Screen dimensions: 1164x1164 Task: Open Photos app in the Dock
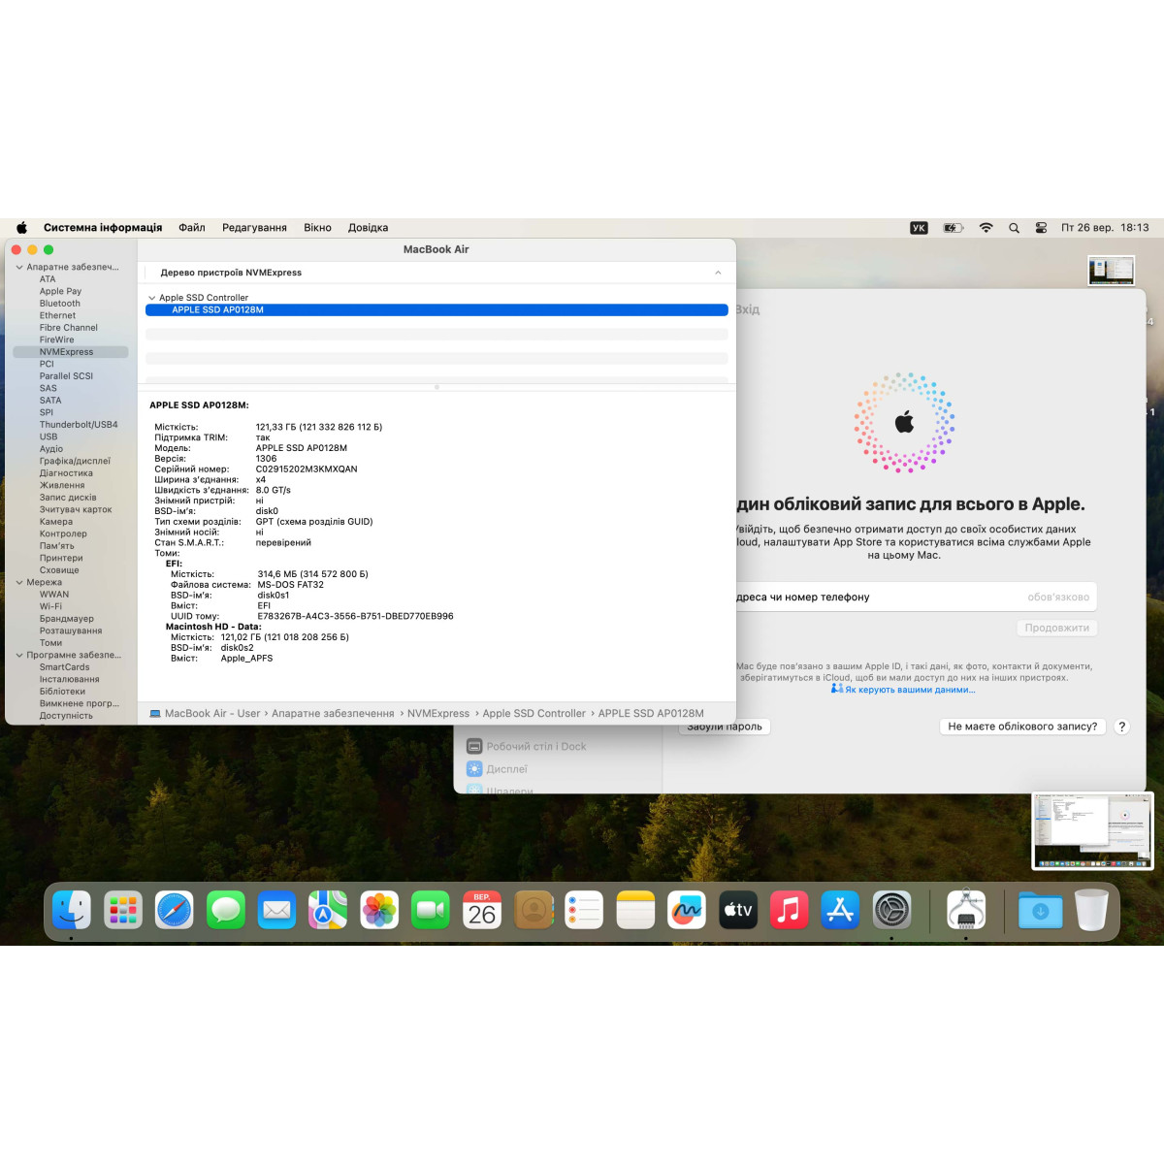coord(379,910)
